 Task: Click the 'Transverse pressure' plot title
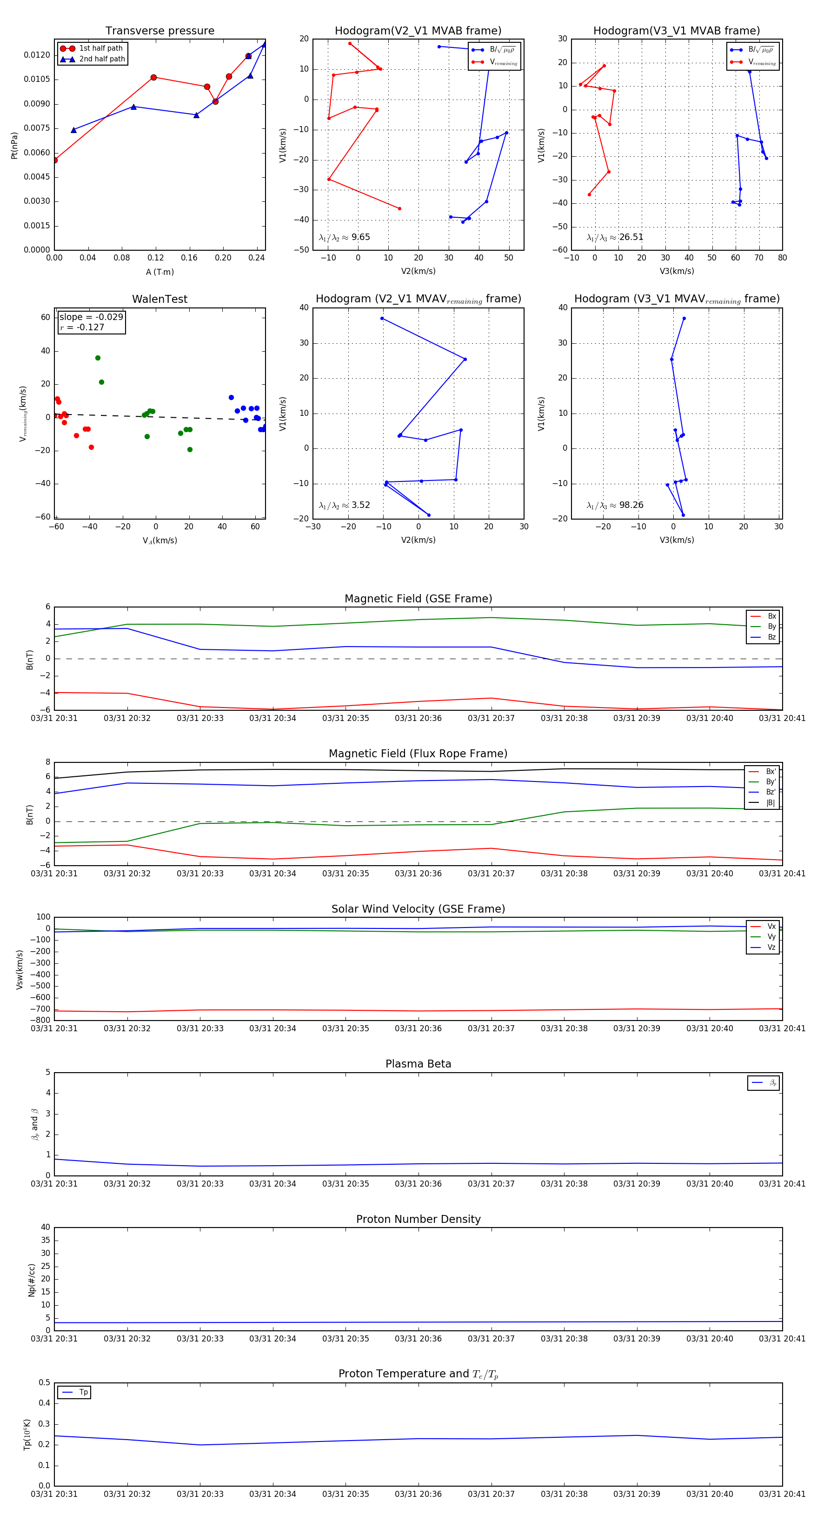[159, 31]
